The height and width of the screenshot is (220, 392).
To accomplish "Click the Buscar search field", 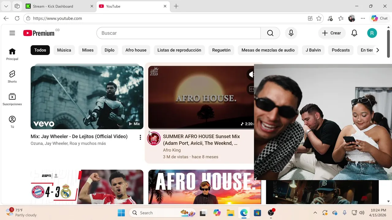I will click(179, 33).
